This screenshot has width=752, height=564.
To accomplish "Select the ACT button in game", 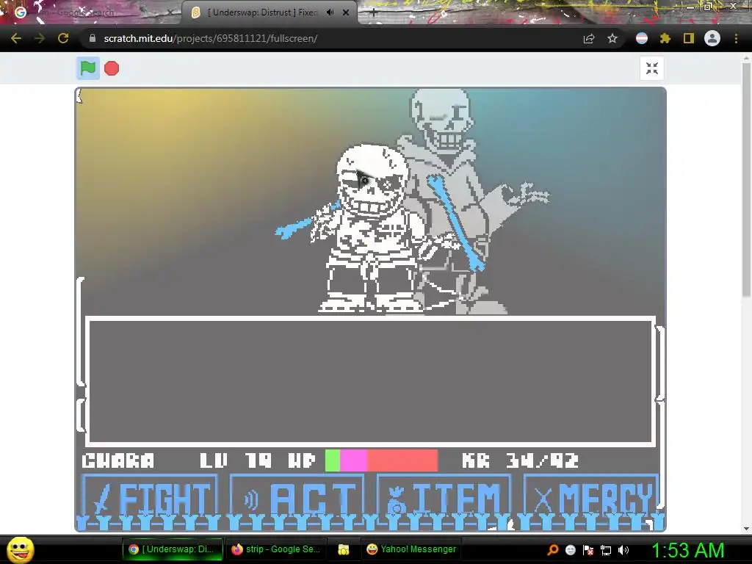I will coord(297,498).
